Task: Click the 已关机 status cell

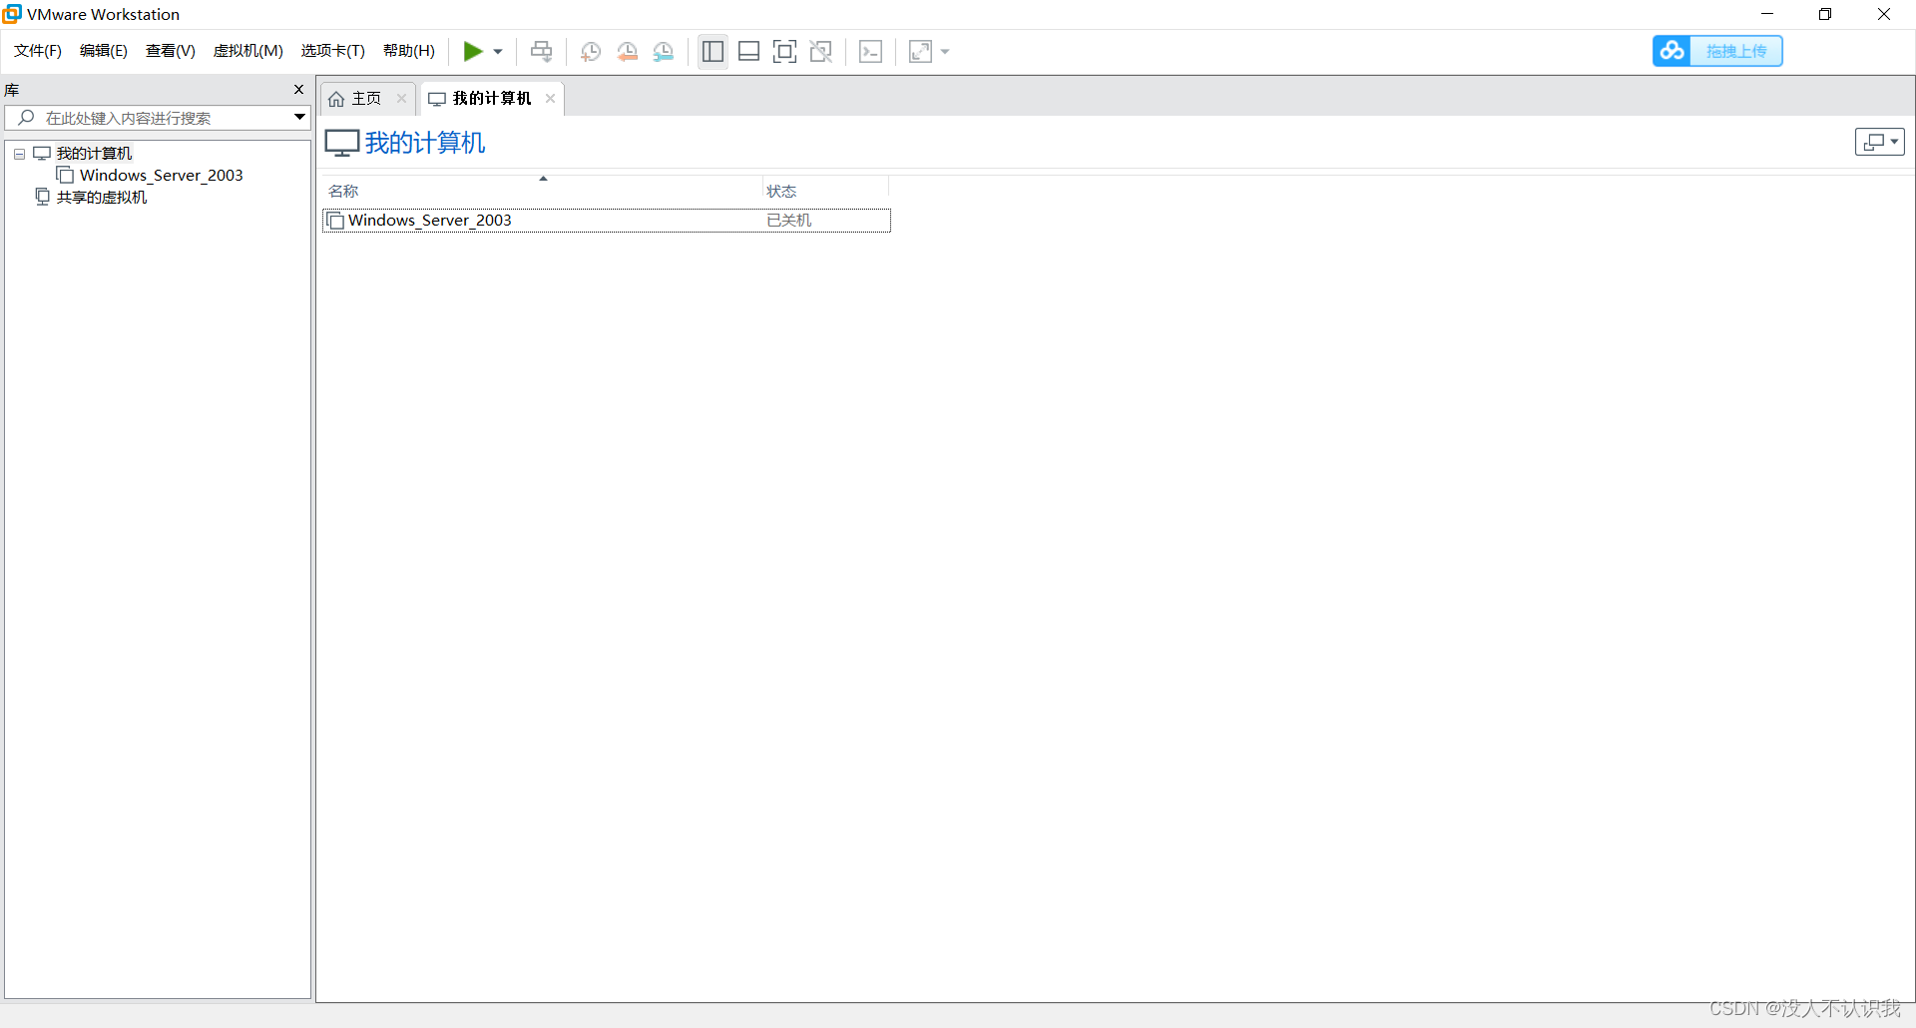Action: point(788,221)
